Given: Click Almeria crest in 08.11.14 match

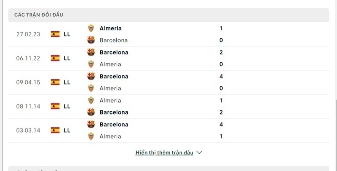Looking at the screenshot, I should [91, 100].
